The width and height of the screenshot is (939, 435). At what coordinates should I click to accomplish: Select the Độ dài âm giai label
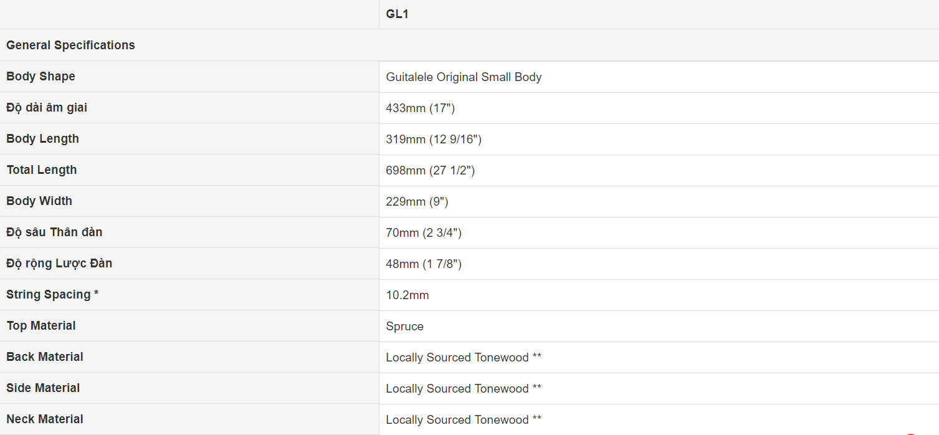[x=47, y=107]
